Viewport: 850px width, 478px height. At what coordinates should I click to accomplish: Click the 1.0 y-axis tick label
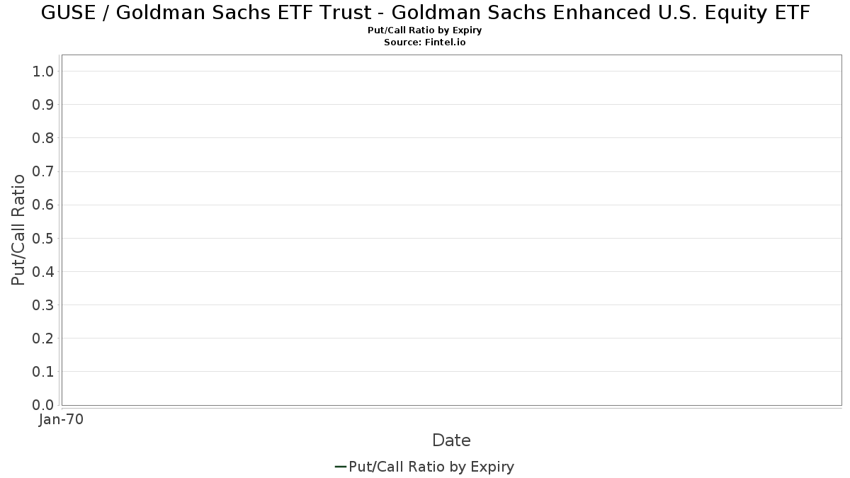point(43,72)
